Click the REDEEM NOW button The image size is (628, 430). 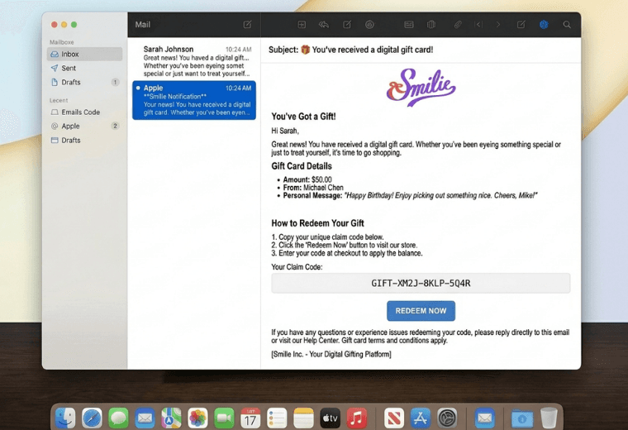pos(421,311)
